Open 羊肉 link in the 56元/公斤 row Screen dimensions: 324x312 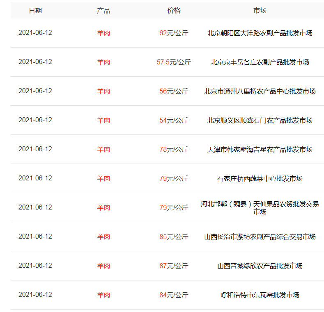(x=103, y=91)
